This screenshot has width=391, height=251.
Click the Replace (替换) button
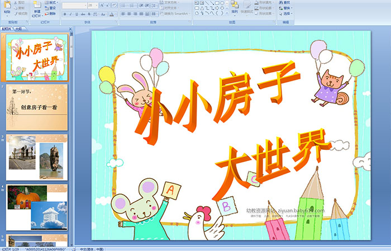click(x=285, y=8)
